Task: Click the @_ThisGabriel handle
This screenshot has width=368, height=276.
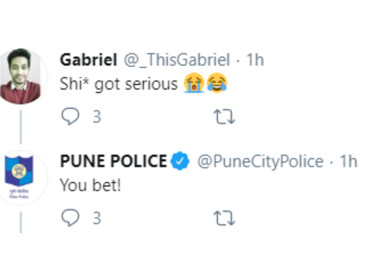Action: pyautogui.click(x=176, y=60)
